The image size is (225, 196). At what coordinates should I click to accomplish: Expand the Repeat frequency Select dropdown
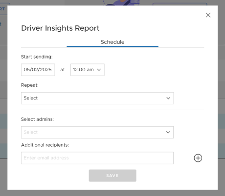click(97, 98)
